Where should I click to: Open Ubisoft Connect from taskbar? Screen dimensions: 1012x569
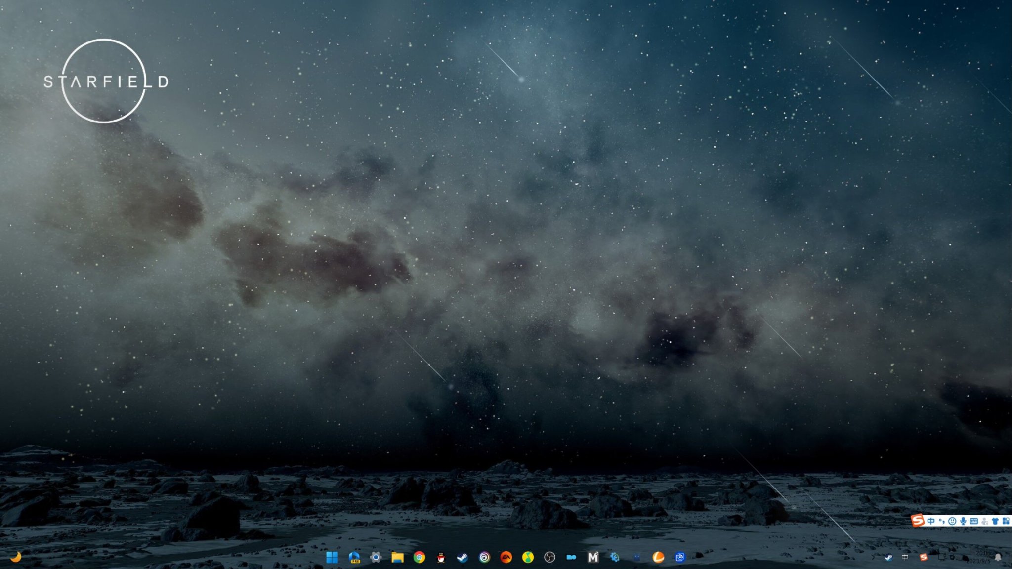pos(484,558)
